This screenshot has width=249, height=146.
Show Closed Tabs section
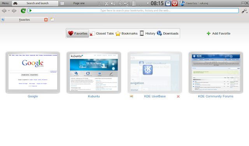(x=102, y=33)
